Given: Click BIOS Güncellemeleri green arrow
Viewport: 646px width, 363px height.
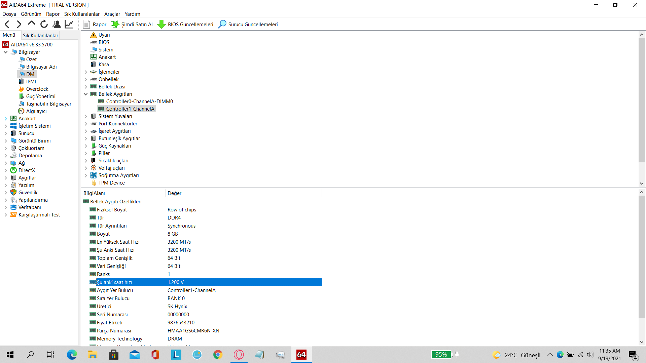Looking at the screenshot, I should (x=161, y=24).
